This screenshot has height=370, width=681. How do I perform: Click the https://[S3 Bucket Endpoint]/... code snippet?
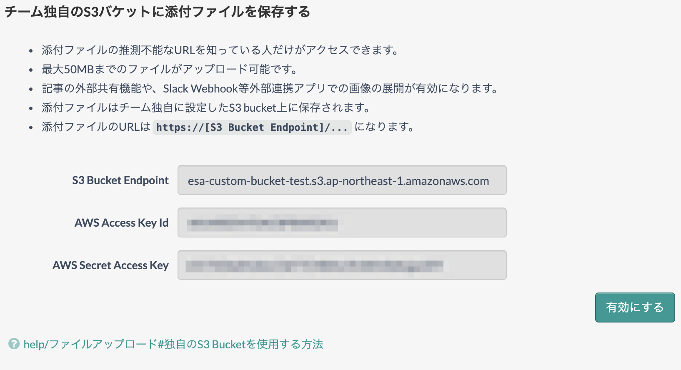tap(252, 127)
